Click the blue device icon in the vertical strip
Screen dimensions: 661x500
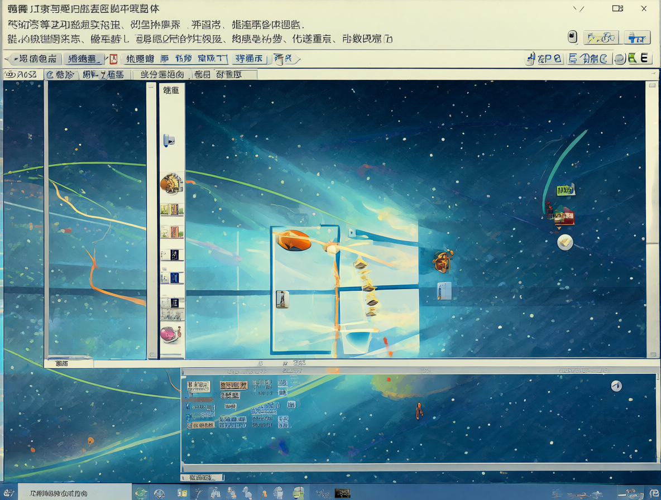pyautogui.click(x=169, y=140)
